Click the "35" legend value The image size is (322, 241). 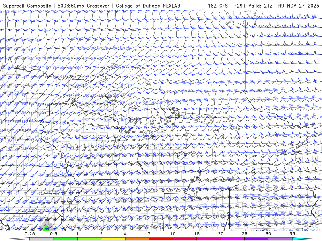292,234
